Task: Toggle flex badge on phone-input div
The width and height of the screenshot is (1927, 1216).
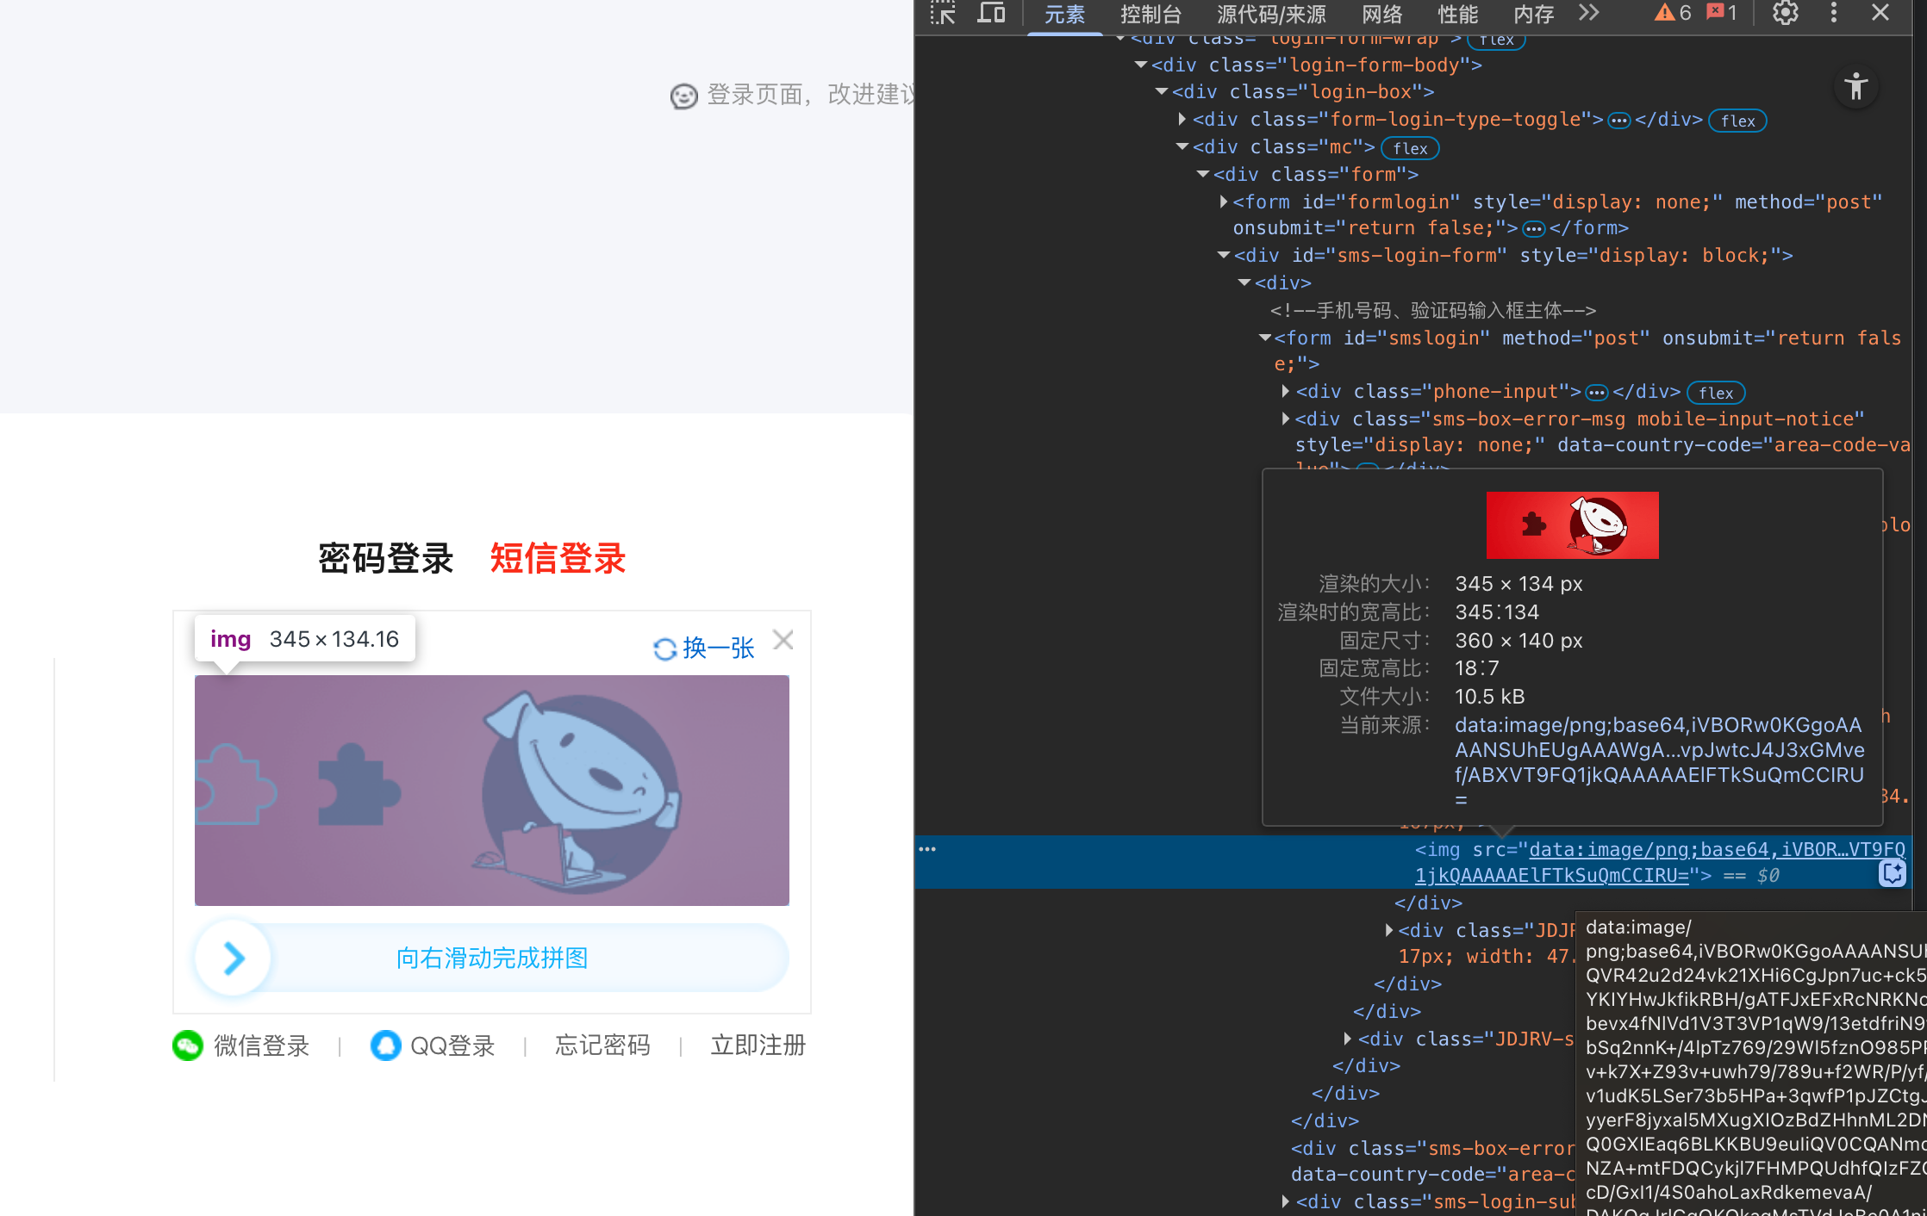Action: 1715,393
